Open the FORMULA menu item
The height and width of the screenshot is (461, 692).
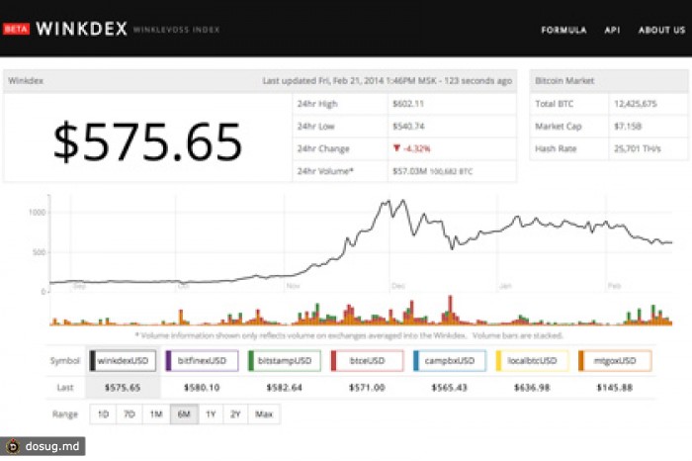click(x=563, y=30)
